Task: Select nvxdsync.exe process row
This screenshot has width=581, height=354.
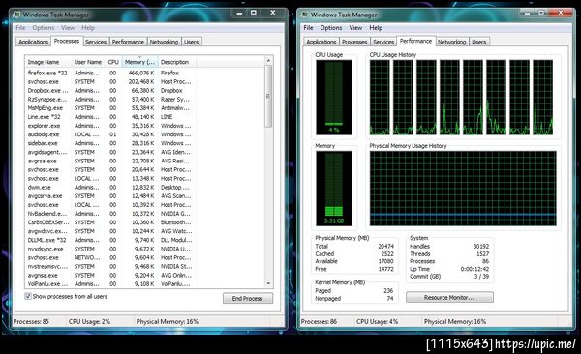Action: 110,249
